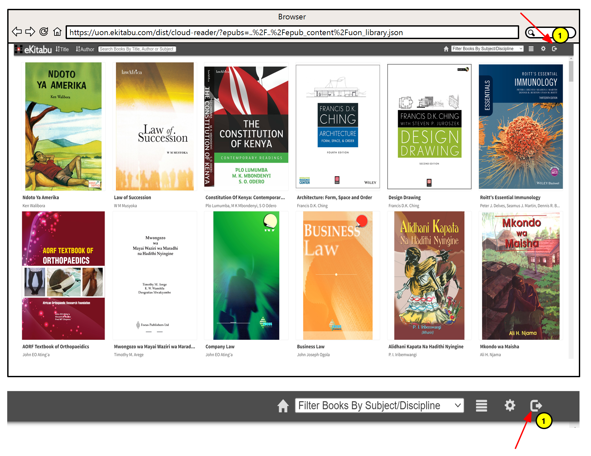Click the browser back arrow
Screen dimensions: 591x456
(x=17, y=32)
